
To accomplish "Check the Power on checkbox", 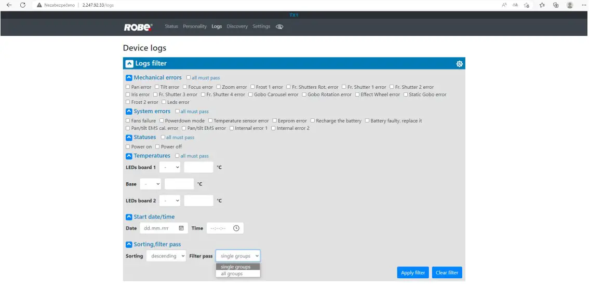I will [x=128, y=147].
